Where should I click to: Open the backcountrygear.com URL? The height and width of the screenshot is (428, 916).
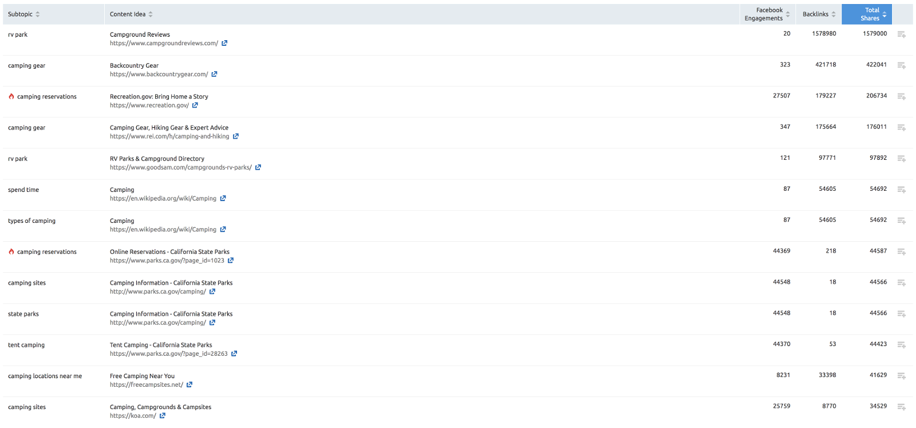[x=159, y=74]
